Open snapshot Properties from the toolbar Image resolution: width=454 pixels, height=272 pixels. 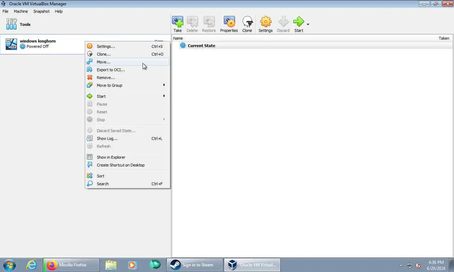coord(229,24)
